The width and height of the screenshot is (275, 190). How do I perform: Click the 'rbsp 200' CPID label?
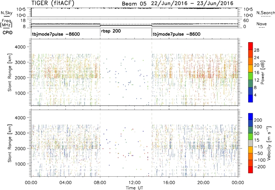(111, 31)
